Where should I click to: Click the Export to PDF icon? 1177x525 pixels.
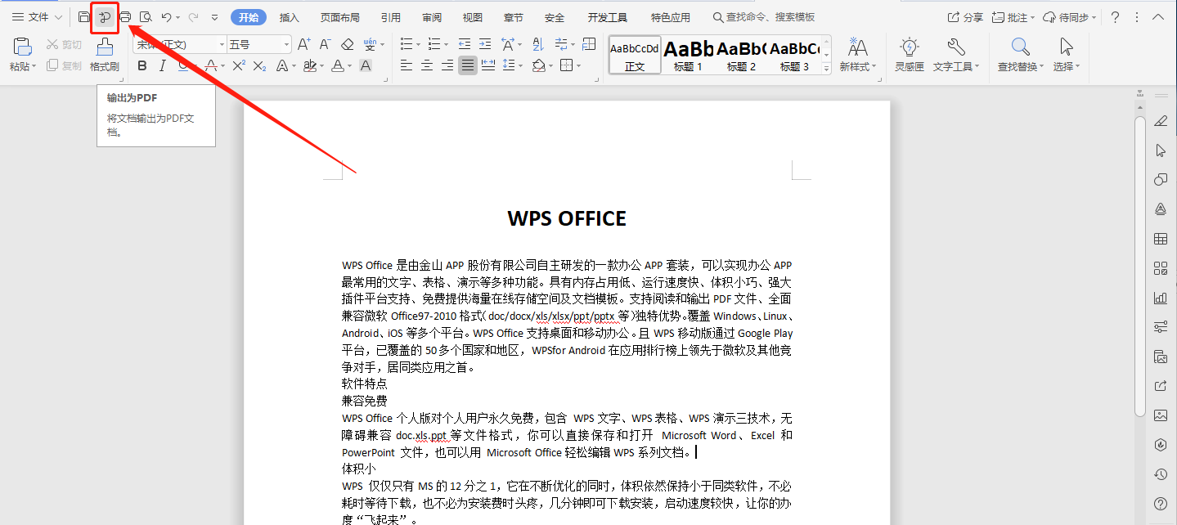[x=105, y=17]
